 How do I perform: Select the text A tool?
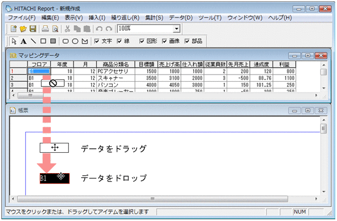coord(23,41)
